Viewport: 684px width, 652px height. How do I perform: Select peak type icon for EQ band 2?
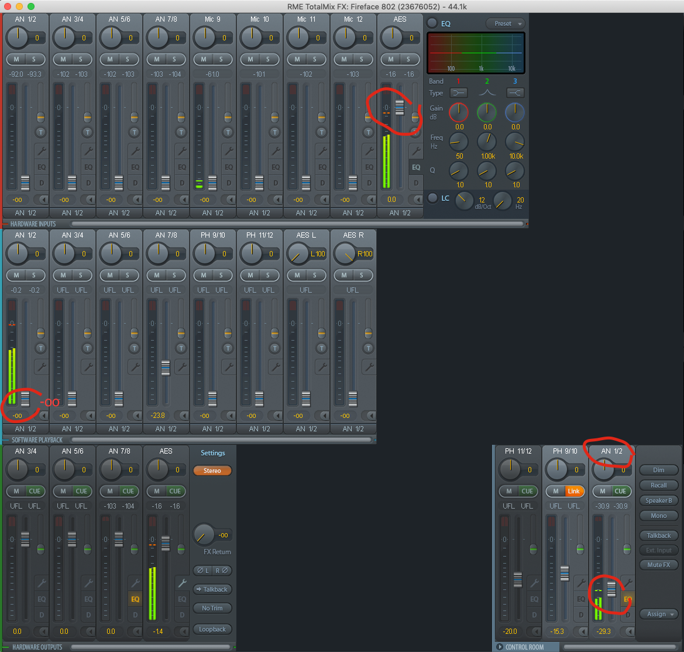(487, 93)
